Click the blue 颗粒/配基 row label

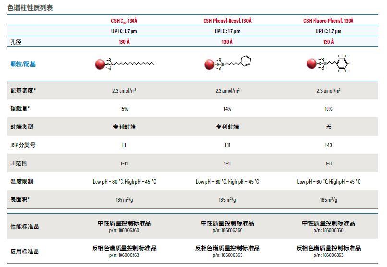(x=23, y=64)
